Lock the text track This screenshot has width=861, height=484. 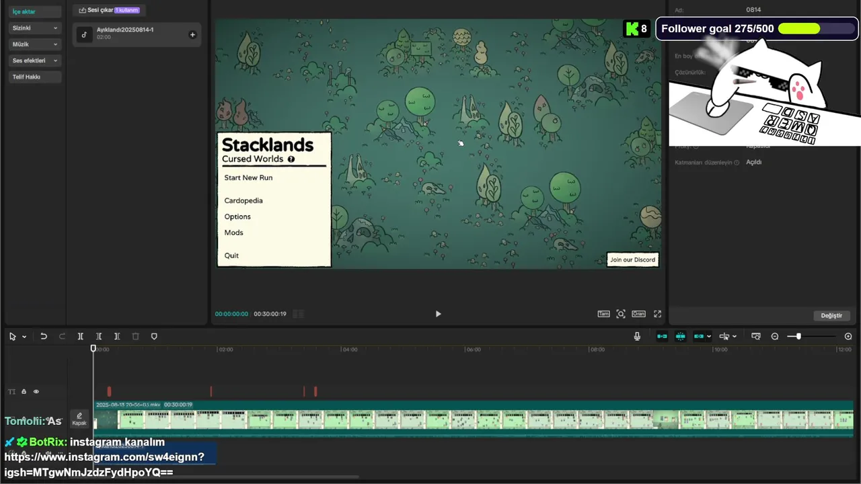pyautogui.click(x=24, y=391)
